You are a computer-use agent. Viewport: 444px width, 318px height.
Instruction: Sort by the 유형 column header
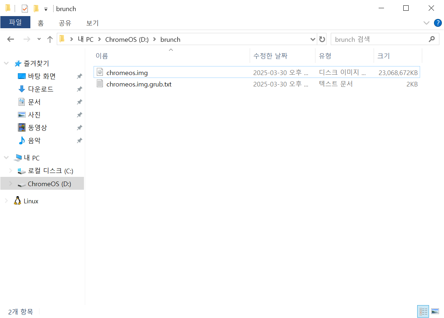(x=344, y=56)
